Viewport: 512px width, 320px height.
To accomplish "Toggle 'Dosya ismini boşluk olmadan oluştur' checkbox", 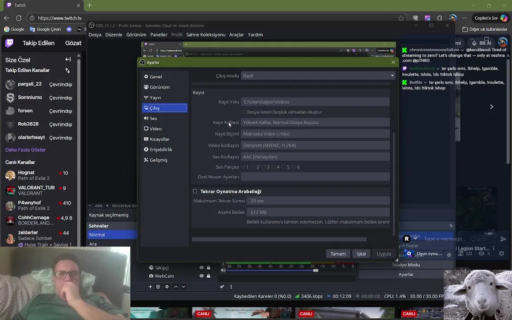I will pos(243,112).
